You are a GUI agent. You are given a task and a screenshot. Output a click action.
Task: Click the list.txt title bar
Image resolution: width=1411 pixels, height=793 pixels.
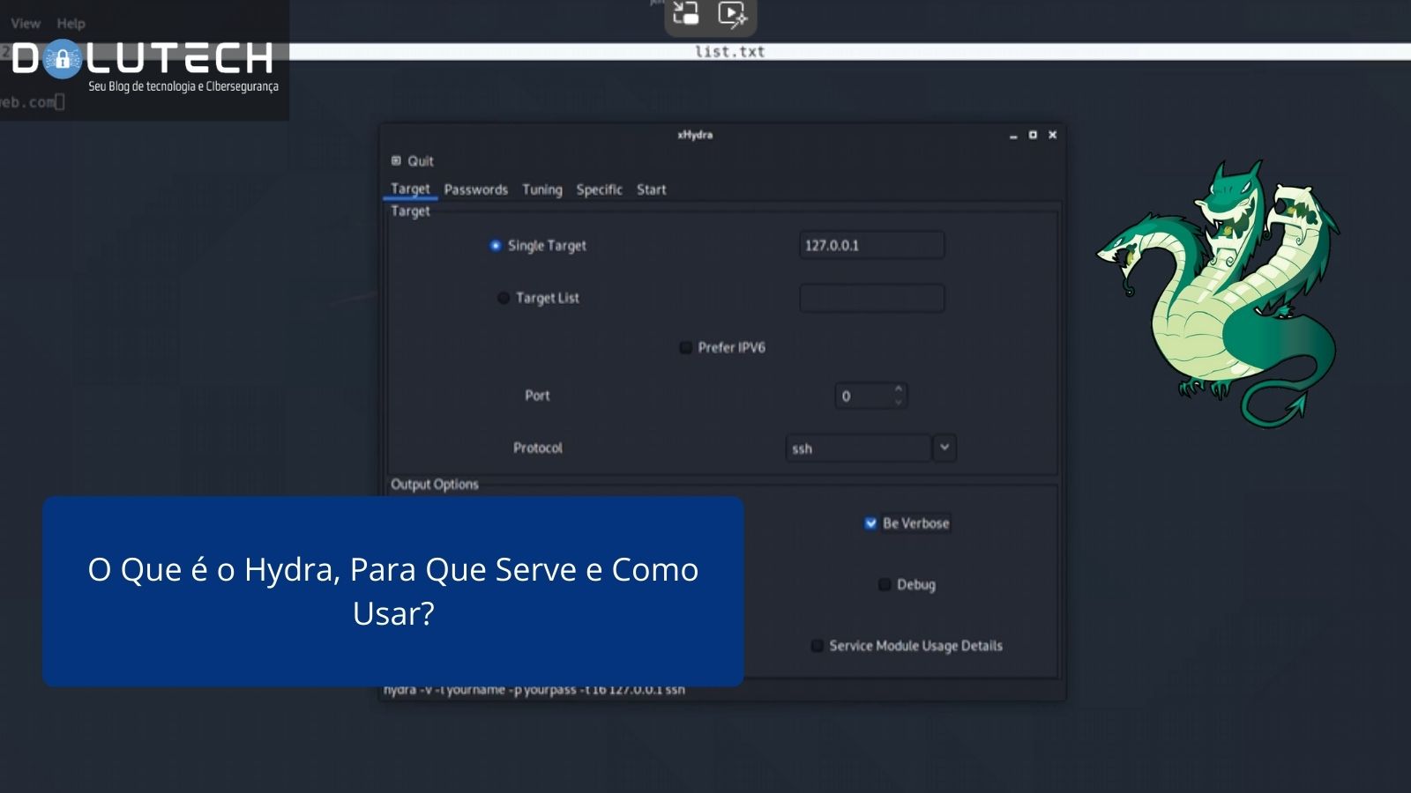coord(730,52)
